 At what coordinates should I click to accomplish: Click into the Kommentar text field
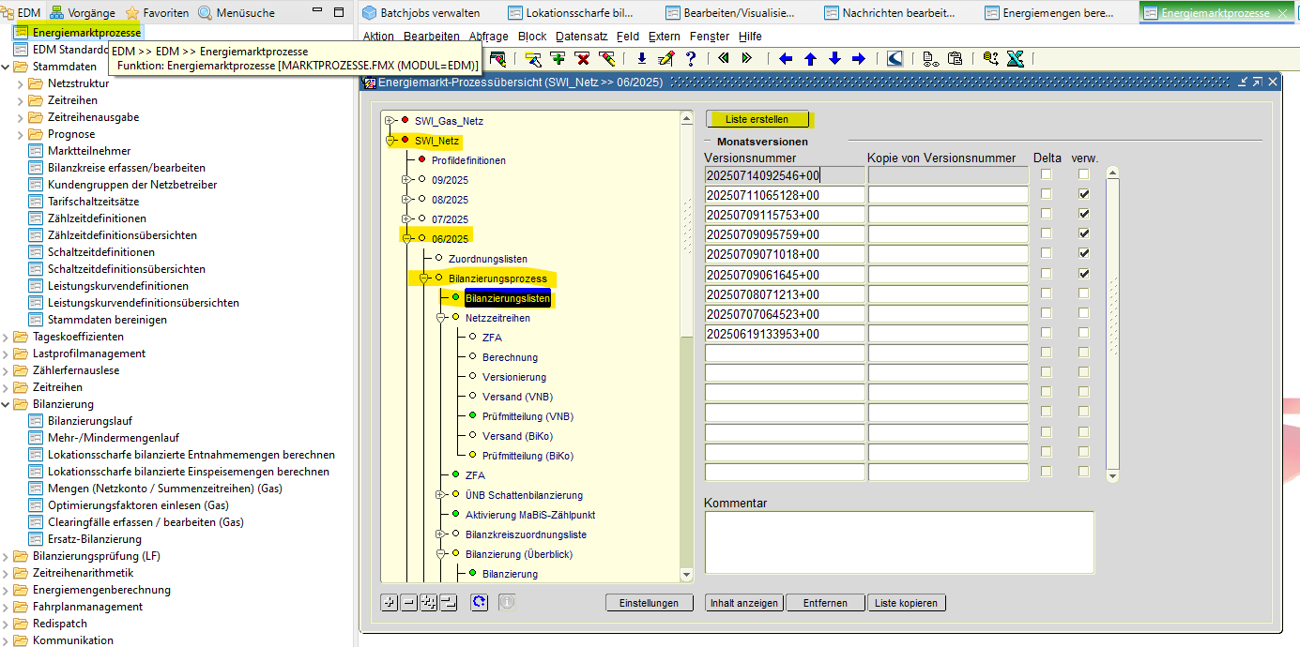898,541
